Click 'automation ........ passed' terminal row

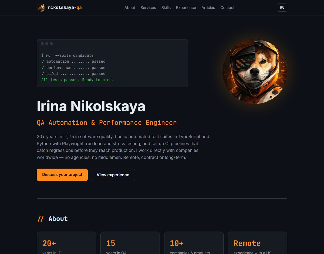[73, 62]
